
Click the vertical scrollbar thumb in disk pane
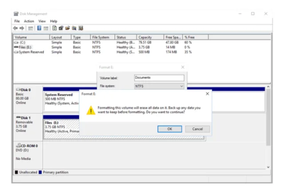point(268,117)
